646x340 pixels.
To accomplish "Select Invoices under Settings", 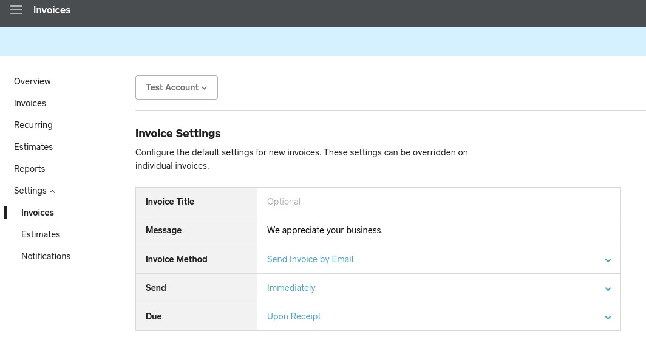I will tap(38, 212).
